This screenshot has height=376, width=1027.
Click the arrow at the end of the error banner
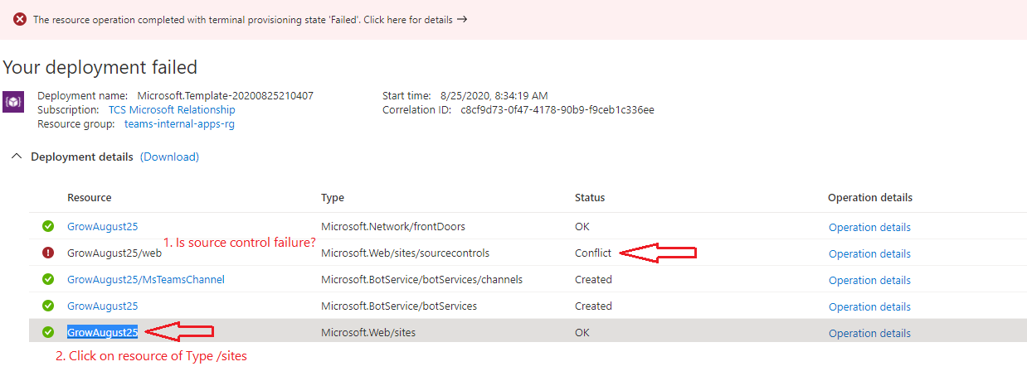coord(462,20)
